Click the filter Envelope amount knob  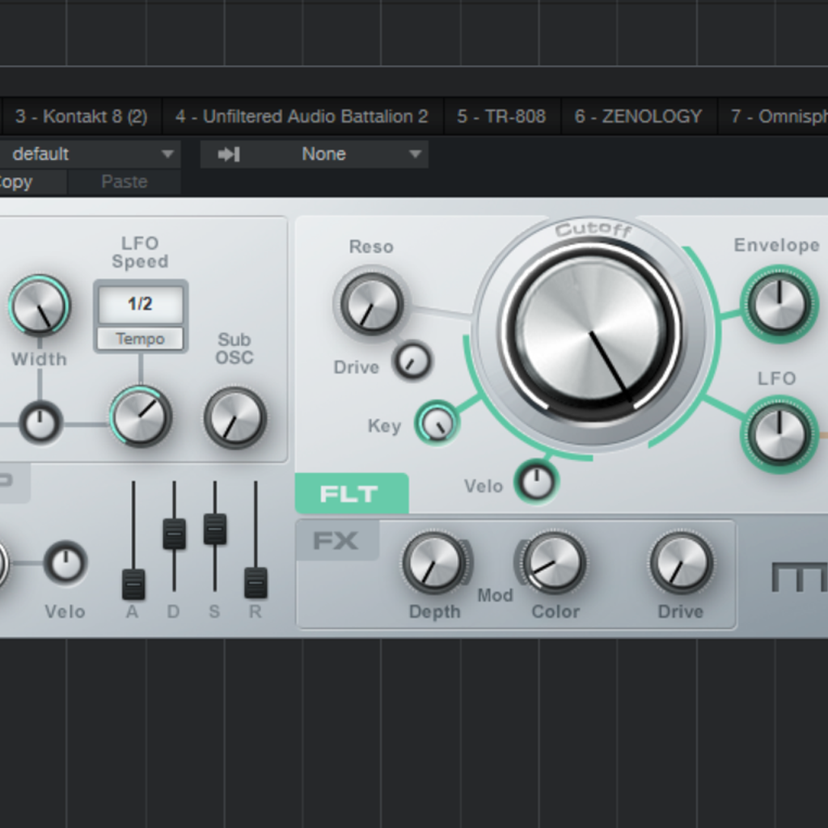tap(779, 305)
